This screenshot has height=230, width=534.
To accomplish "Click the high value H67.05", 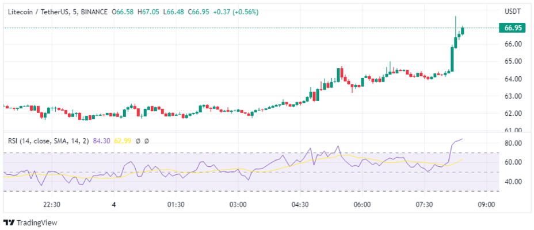I will point(148,12).
